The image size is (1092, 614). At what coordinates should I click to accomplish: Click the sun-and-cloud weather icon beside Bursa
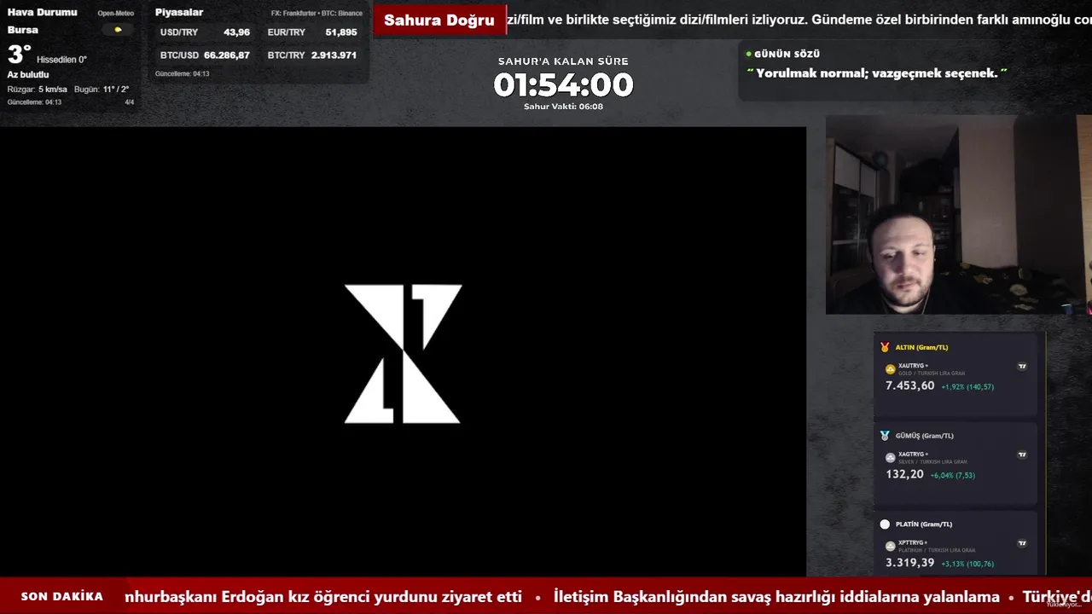(118, 30)
